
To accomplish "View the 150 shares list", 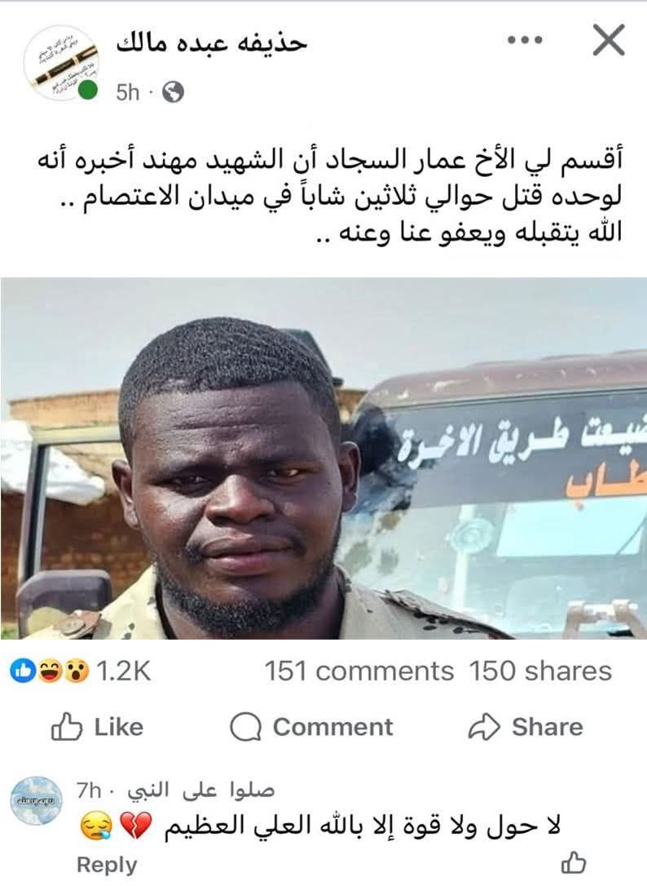I will pos(540,671).
